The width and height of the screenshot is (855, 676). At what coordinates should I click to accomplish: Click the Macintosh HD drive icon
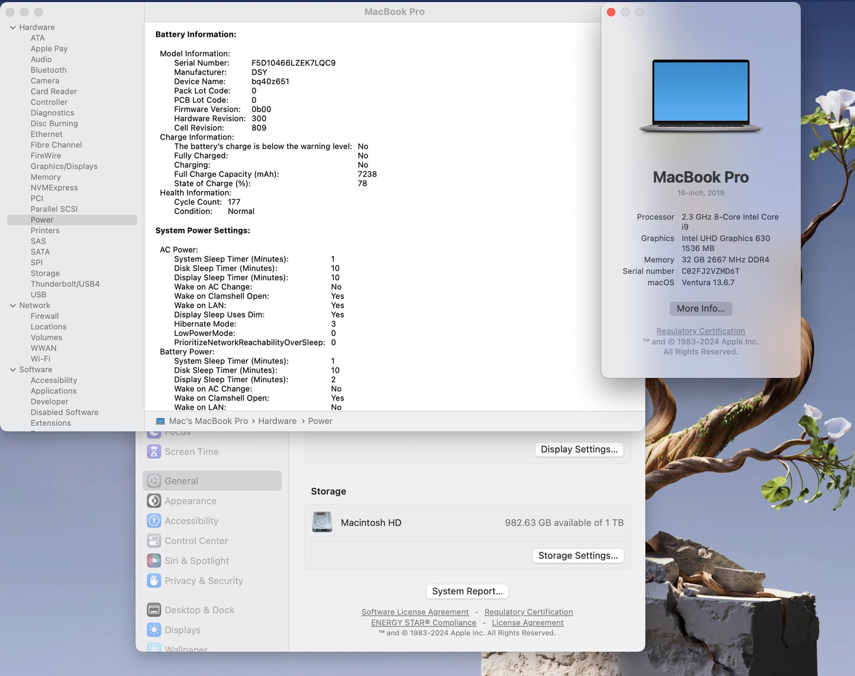pos(322,522)
